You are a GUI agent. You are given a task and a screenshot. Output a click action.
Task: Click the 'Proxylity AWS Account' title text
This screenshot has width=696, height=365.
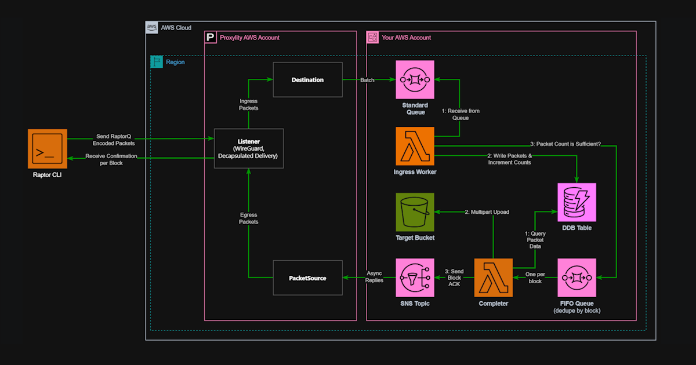click(249, 38)
